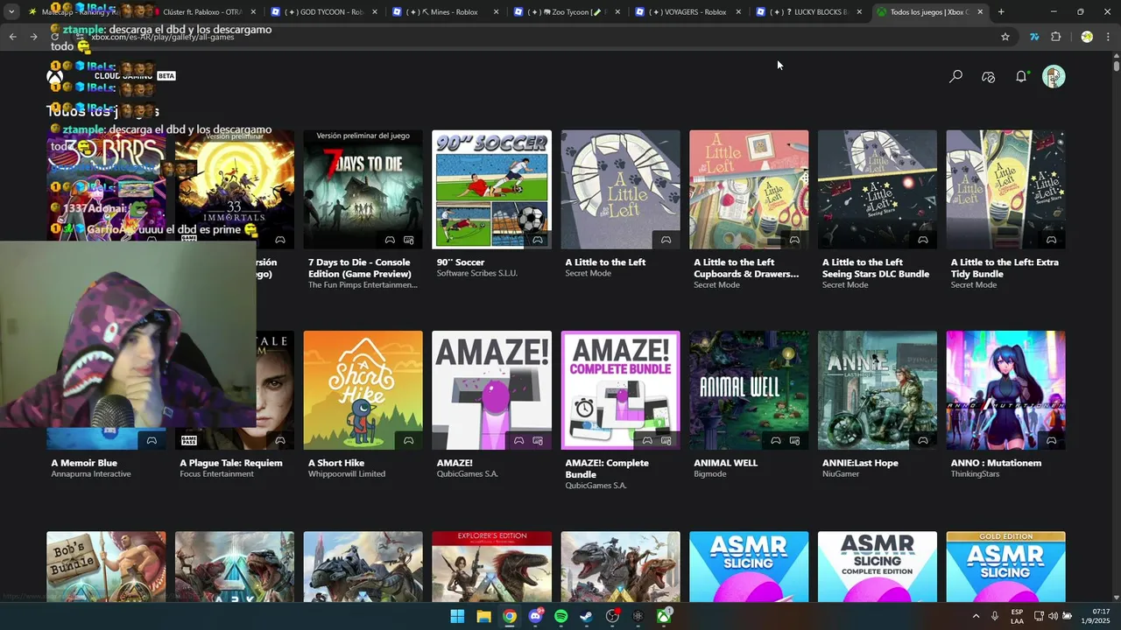Open Discord from the taskbar
This screenshot has height=630, width=1121.
tap(535, 616)
